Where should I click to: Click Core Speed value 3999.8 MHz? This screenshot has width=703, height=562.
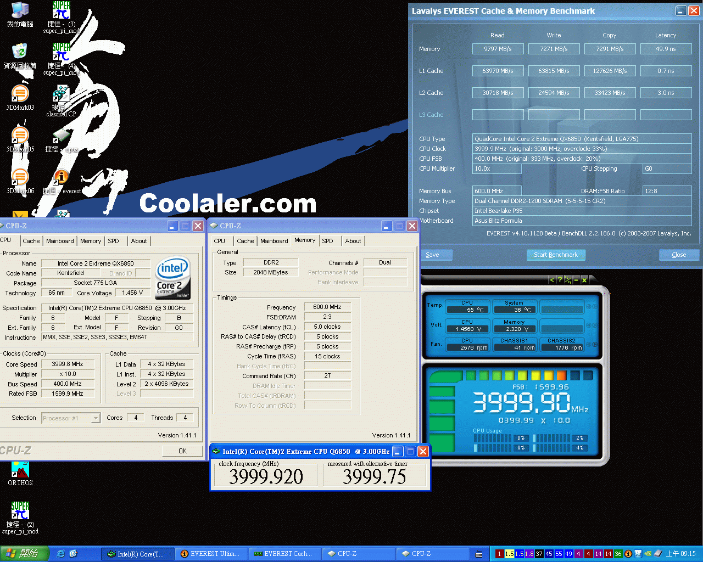click(x=68, y=364)
